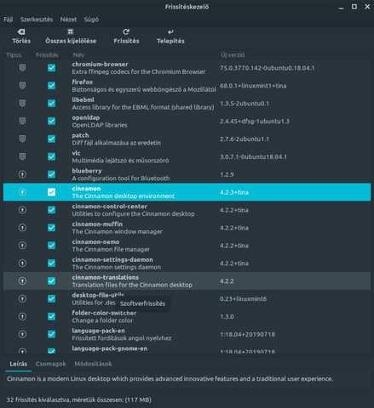Open the Nézet menu
The image size is (374, 408).
68,20
